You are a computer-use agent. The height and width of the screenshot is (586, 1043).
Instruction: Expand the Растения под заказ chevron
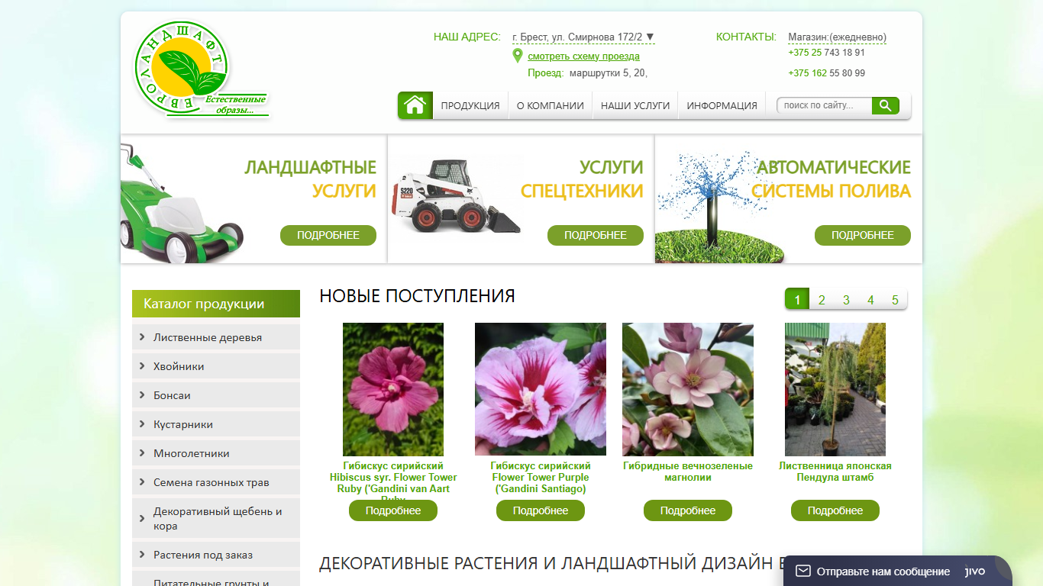point(142,554)
